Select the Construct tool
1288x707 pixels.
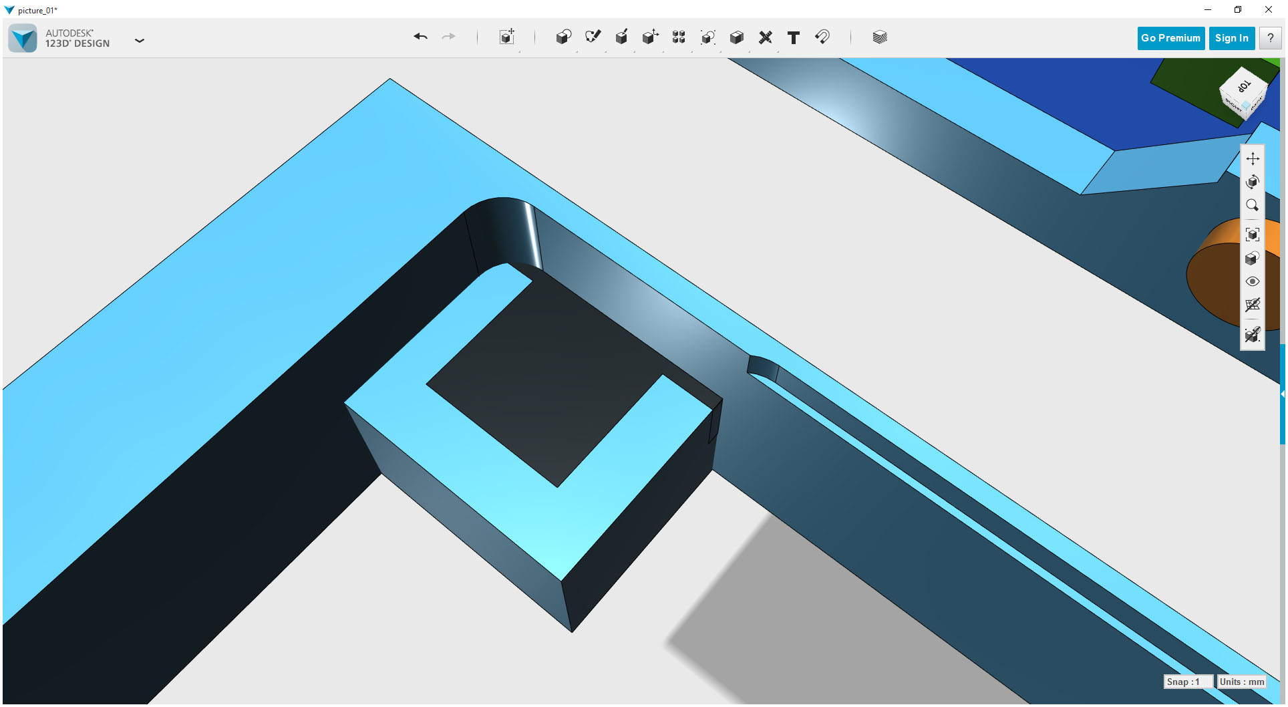click(621, 37)
